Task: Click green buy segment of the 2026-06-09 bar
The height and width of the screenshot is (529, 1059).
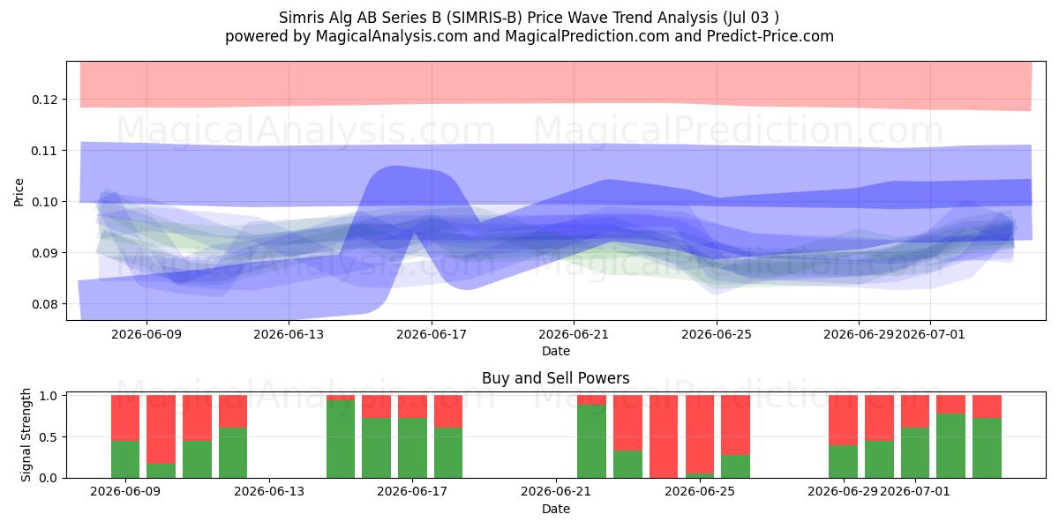Action: click(x=125, y=459)
